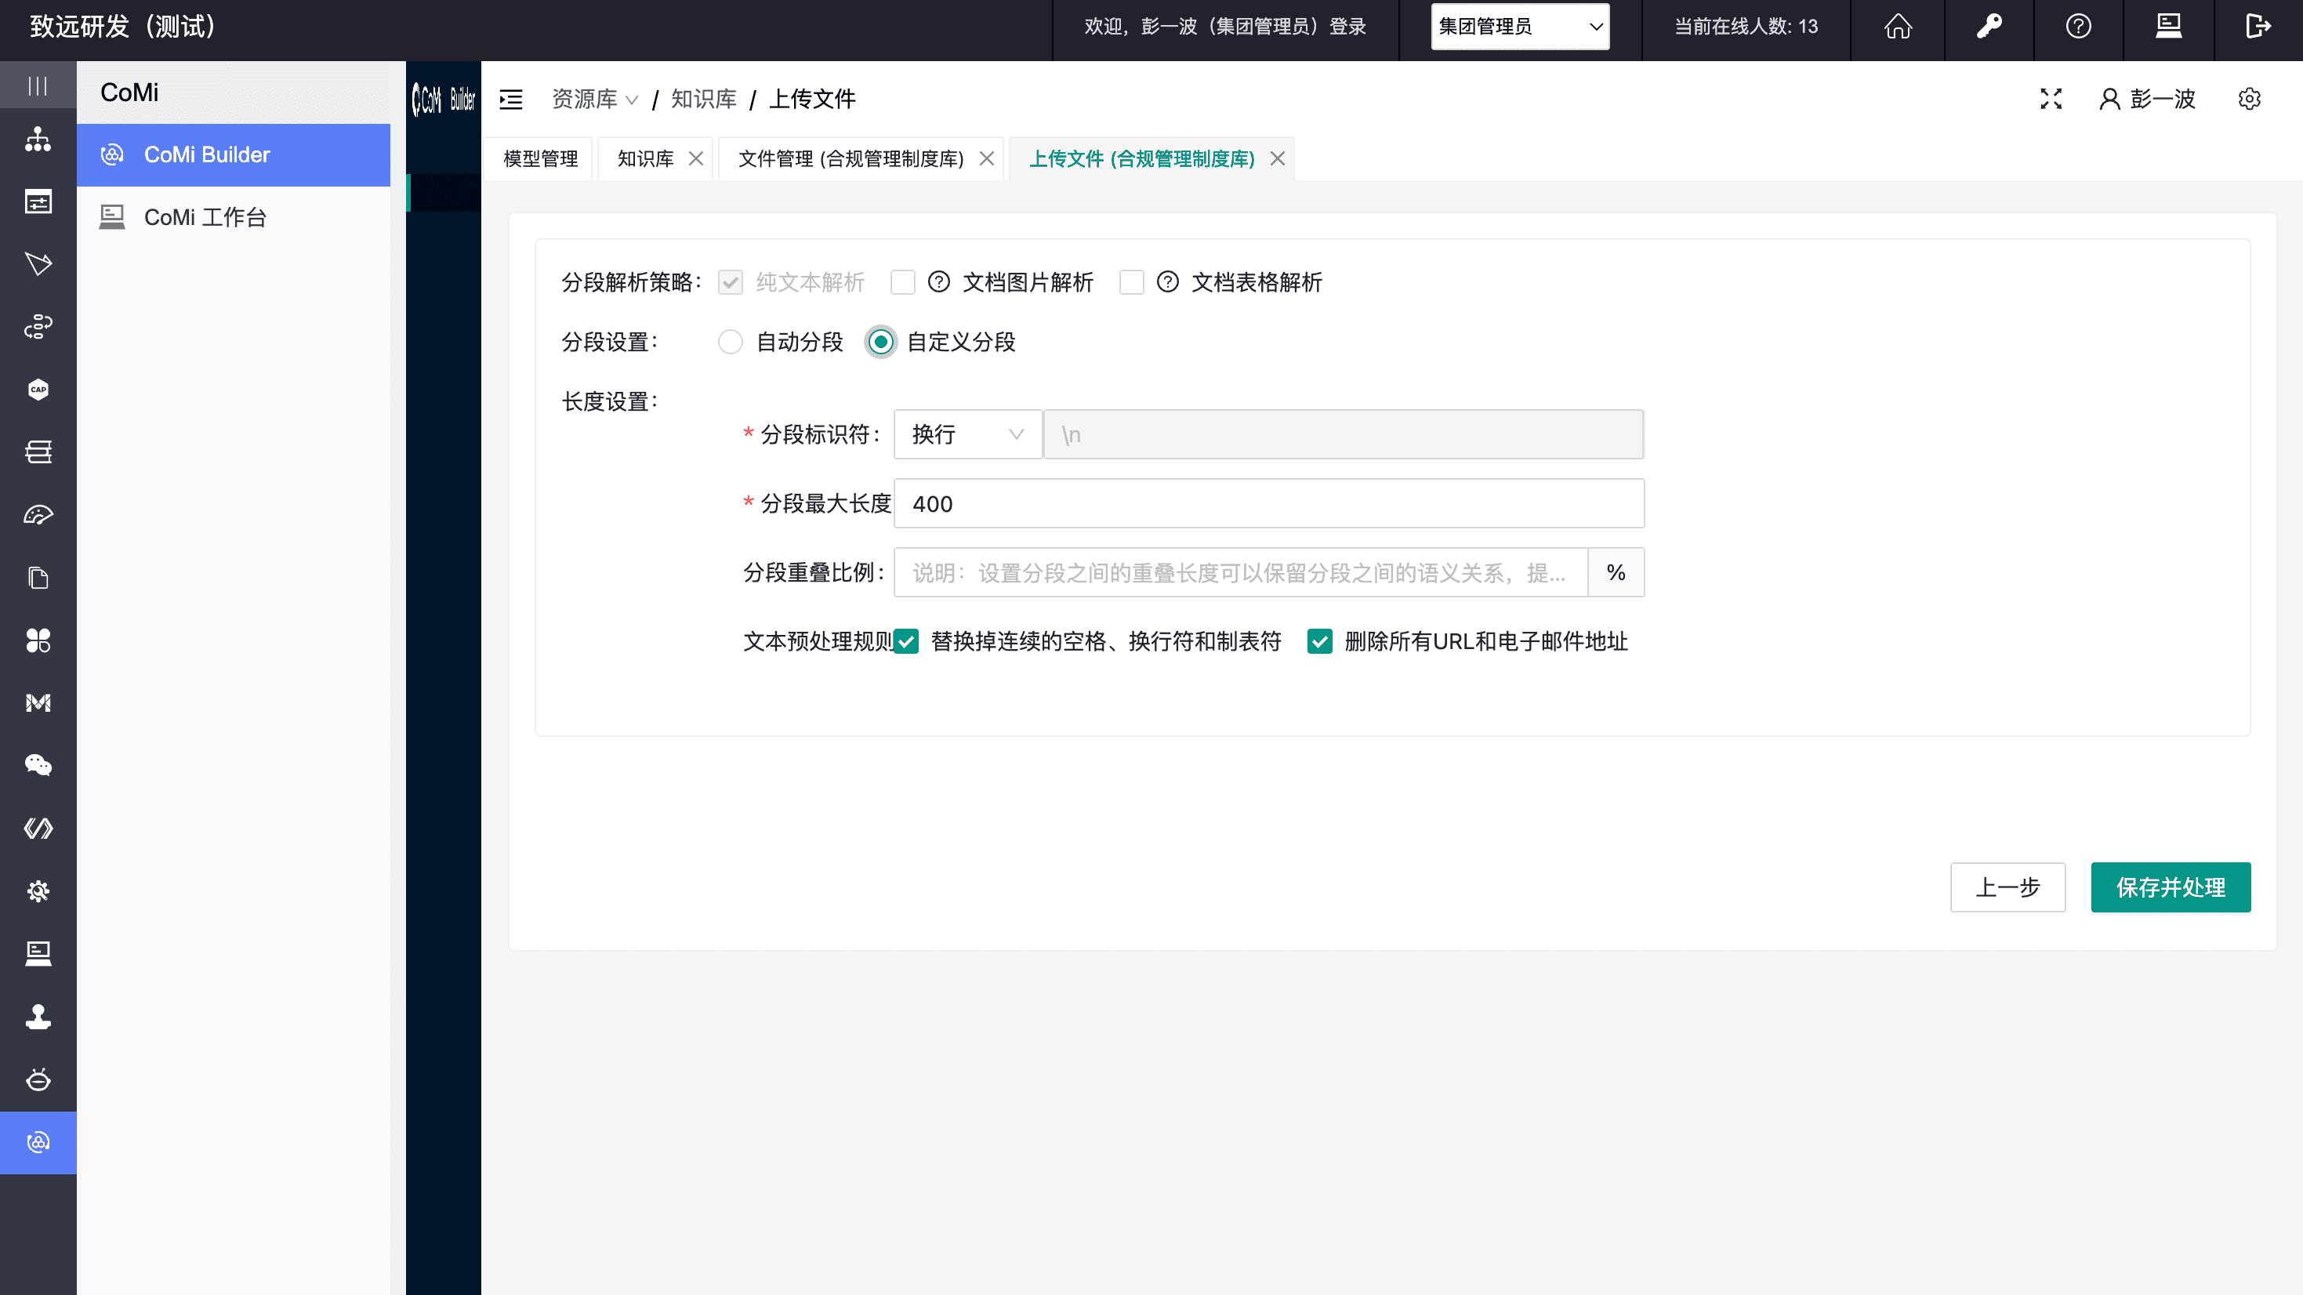2303x1295 pixels.
Task: Switch to the 知识库 tab
Action: coord(645,159)
